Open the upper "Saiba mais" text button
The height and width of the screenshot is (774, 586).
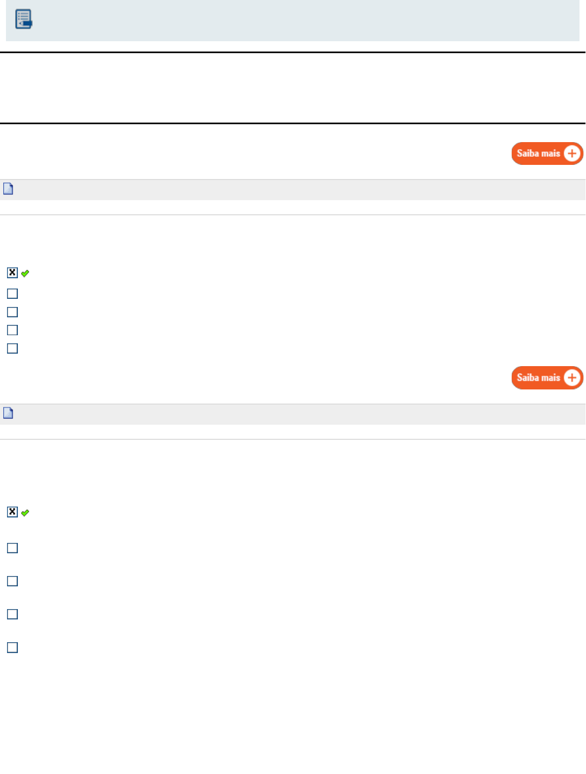tap(538, 153)
